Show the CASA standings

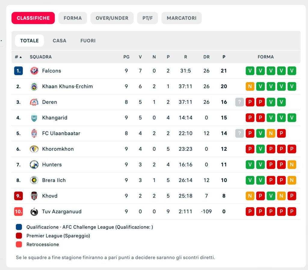click(x=59, y=40)
